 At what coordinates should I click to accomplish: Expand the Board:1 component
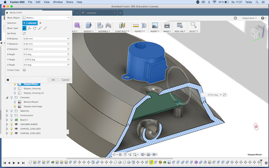[7, 120]
